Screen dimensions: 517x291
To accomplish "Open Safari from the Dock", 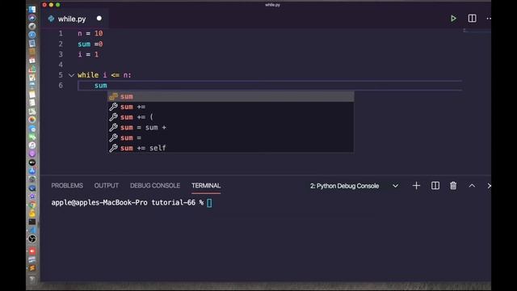I will pyautogui.click(x=32, y=35).
